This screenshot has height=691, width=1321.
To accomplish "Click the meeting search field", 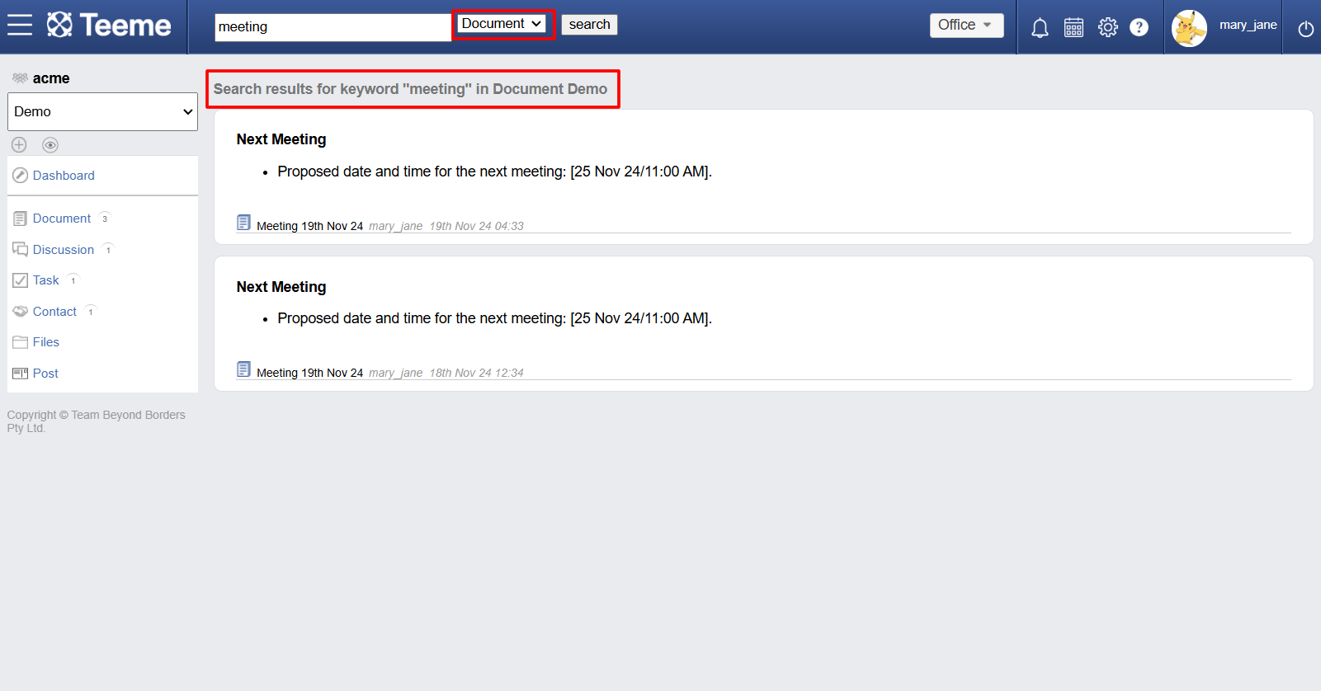I will [333, 27].
